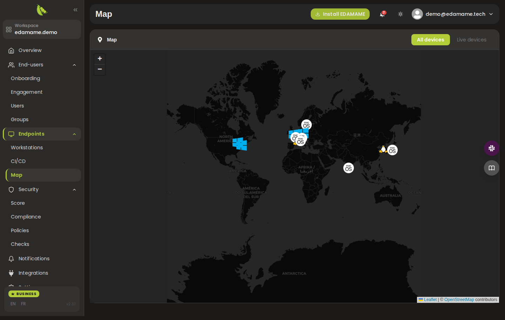This screenshot has height=320, width=505.
Task: Click the macOS marker over Scandinavia
Action: [x=307, y=125]
